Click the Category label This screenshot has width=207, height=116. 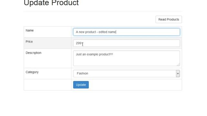click(32, 72)
